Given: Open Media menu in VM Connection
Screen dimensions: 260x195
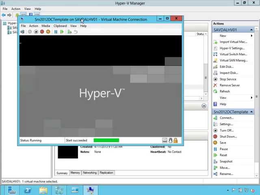Looking at the screenshot, I should pos(46,26).
